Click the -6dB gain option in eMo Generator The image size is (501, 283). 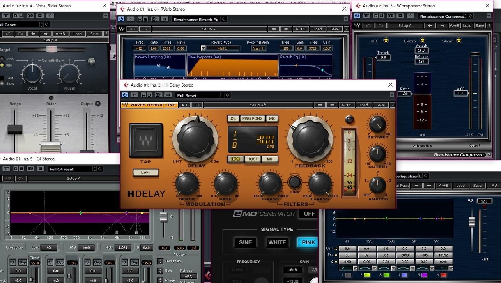[292, 270]
